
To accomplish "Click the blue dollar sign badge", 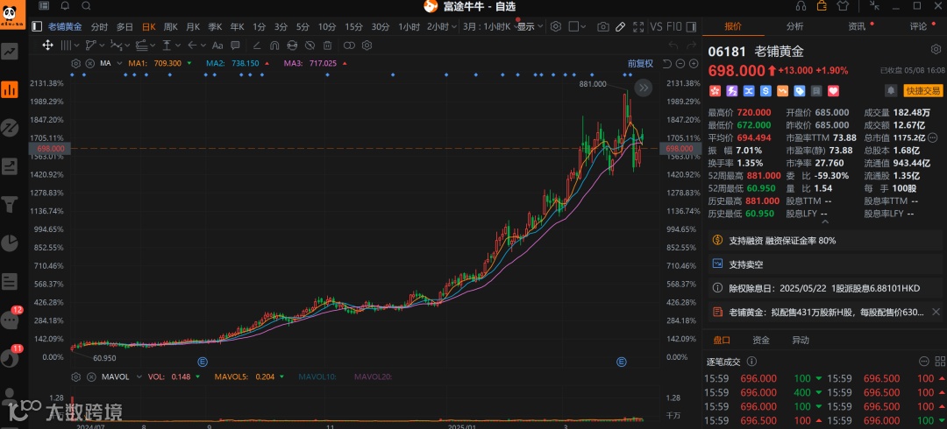I will pyautogui.click(x=765, y=91).
